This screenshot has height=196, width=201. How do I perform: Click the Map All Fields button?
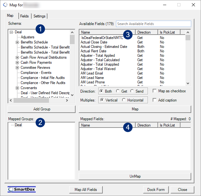(x=86, y=190)
